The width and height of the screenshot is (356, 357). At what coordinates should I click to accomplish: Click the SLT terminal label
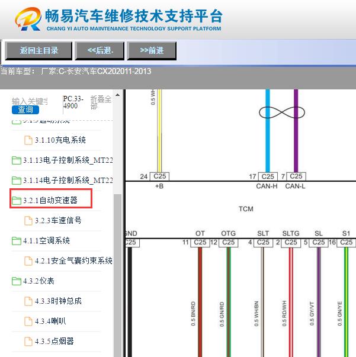click(x=263, y=233)
